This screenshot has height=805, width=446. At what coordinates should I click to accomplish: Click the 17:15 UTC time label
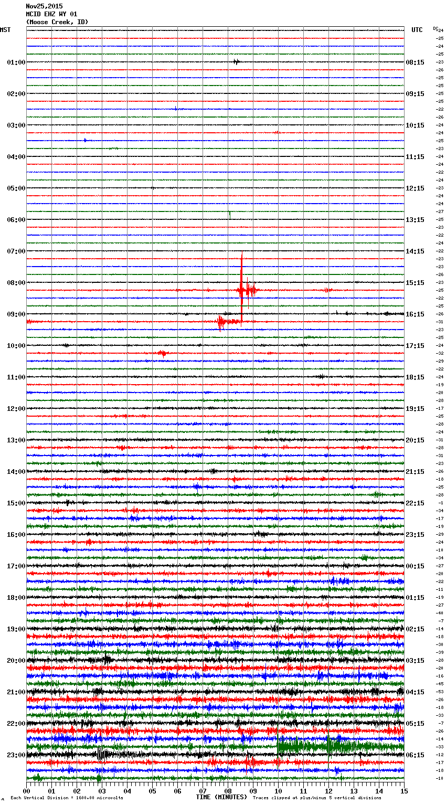[415, 346]
